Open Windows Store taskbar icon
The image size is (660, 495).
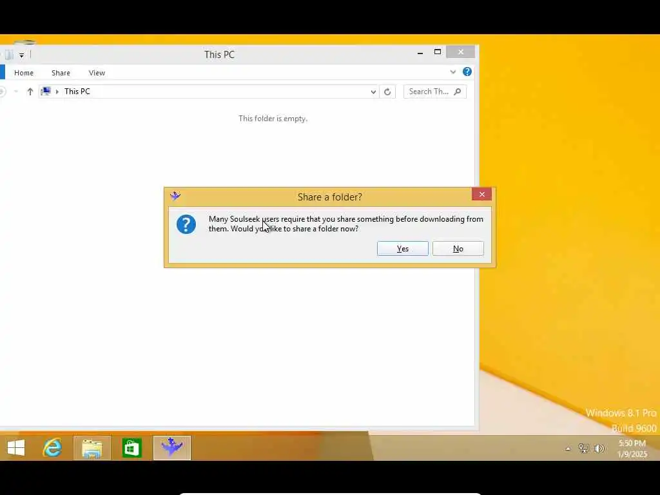click(x=131, y=448)
